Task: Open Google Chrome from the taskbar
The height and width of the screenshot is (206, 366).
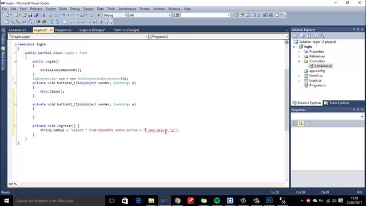Action: click(178, 201)
